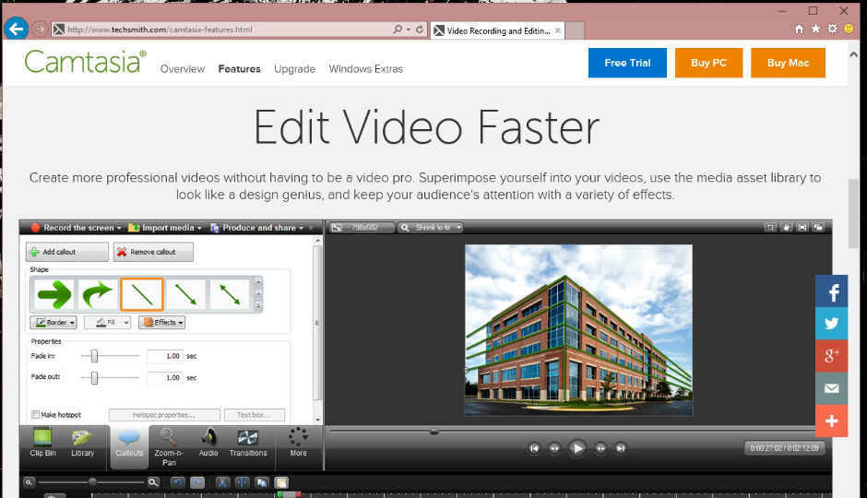Click the timeline copy icon

click(262, 482)
